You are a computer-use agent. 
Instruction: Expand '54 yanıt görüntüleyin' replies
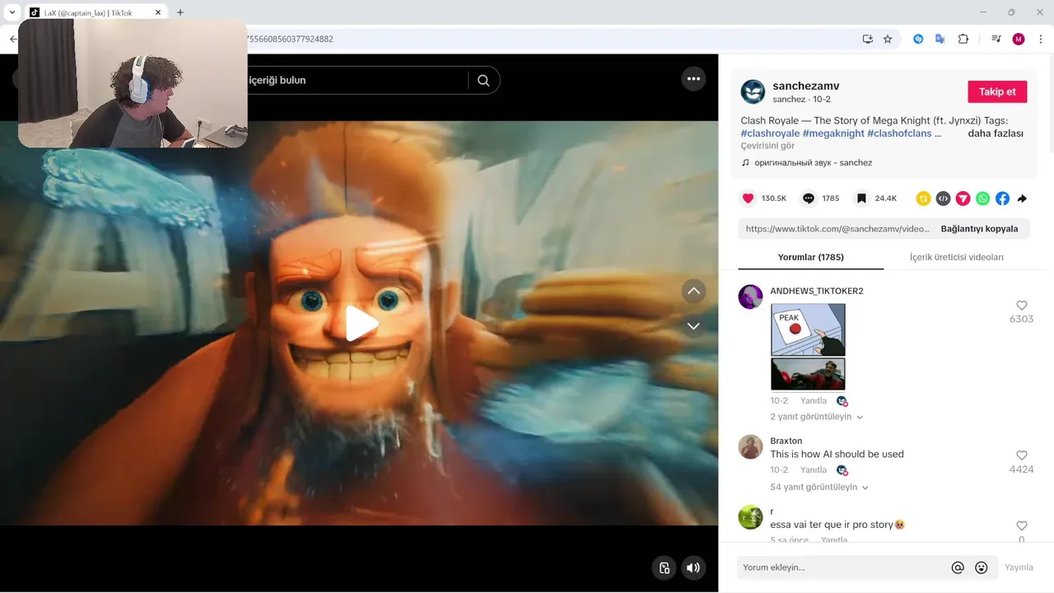point(819,487)
